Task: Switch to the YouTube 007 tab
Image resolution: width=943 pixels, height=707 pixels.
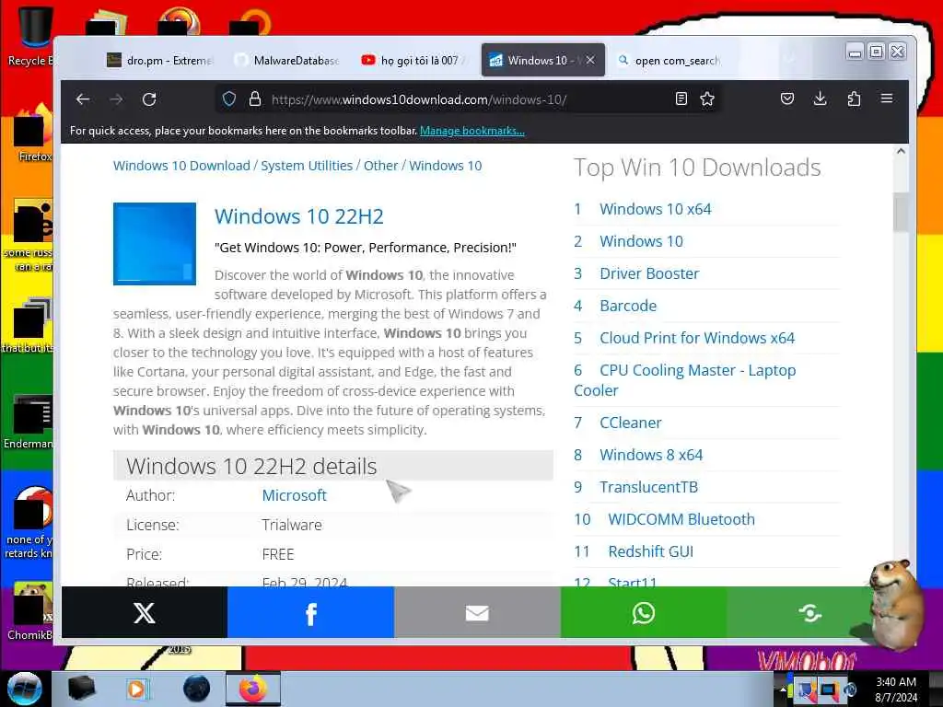Action: (x=415, y=60)
